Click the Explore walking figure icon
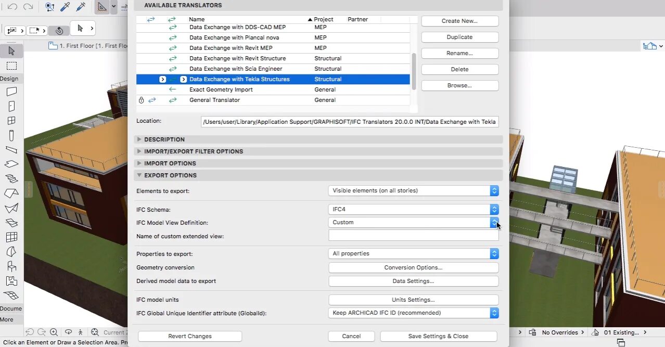 click(x=80, y=332)
